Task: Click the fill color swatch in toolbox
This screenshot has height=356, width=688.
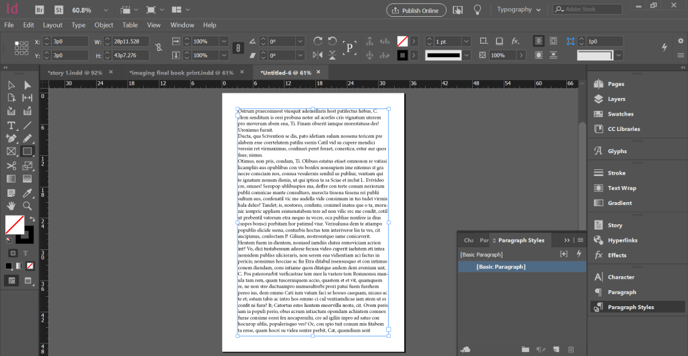Action: pos(15,225)
